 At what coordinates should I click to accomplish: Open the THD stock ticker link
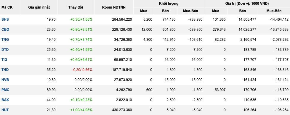coord(5,70)
